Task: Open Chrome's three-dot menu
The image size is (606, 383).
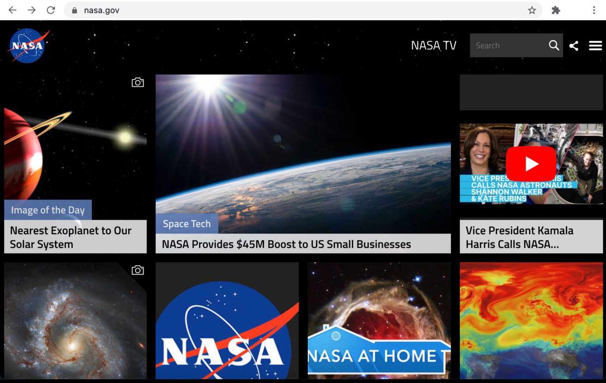Action: (x=593, y=10)
